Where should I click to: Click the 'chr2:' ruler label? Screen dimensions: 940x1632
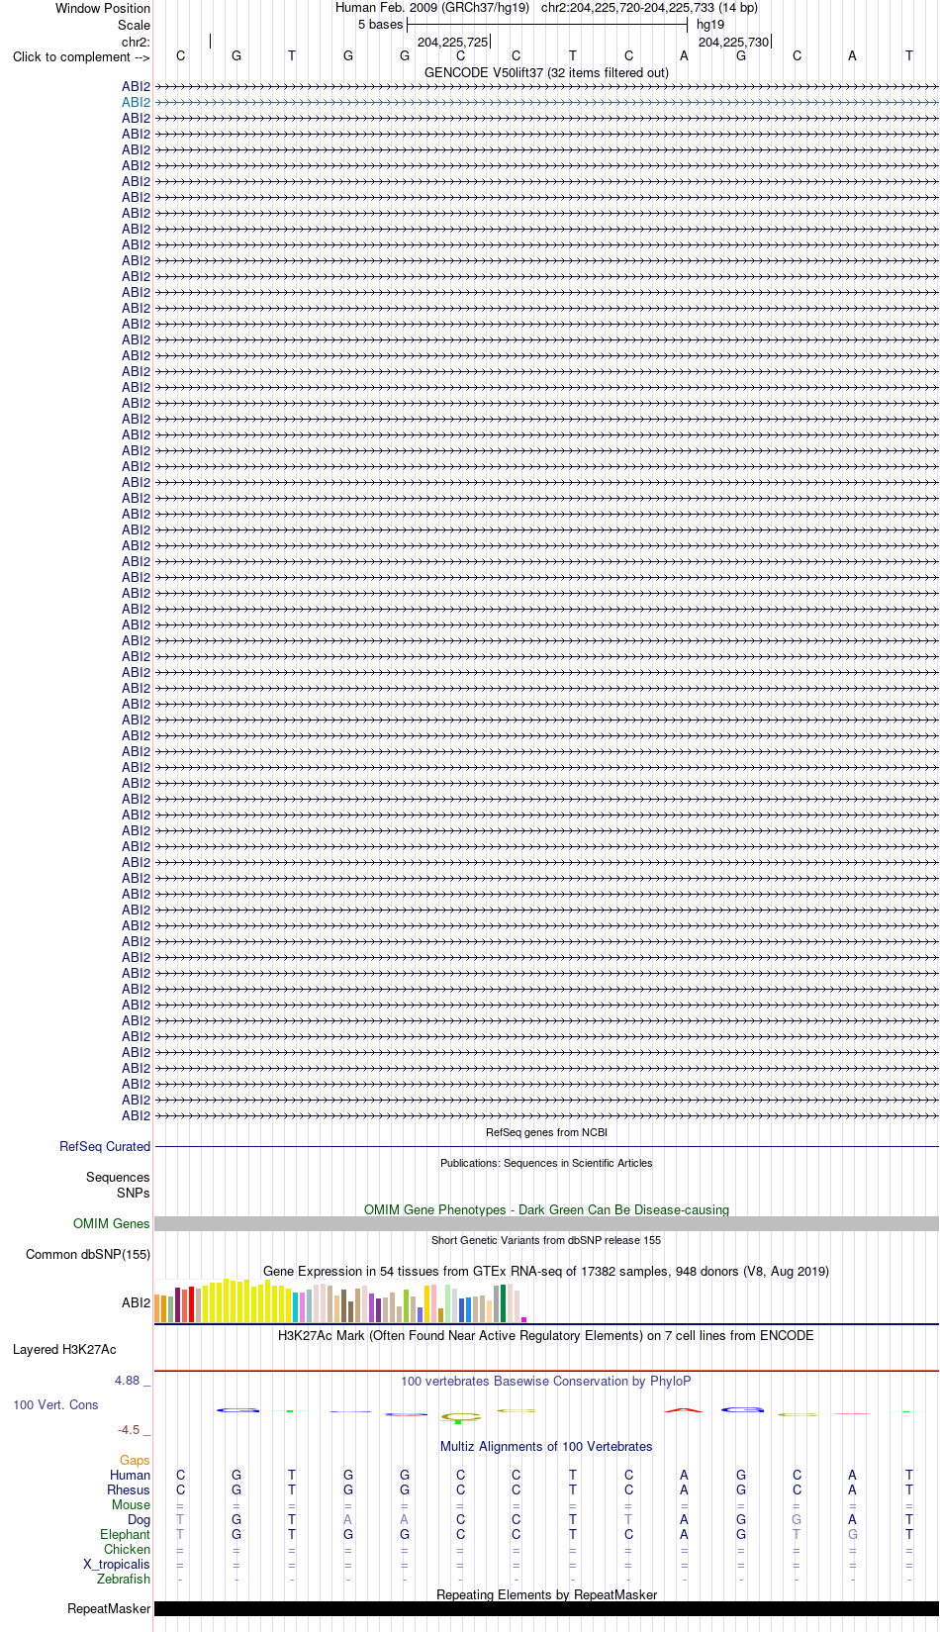[136, 42]
